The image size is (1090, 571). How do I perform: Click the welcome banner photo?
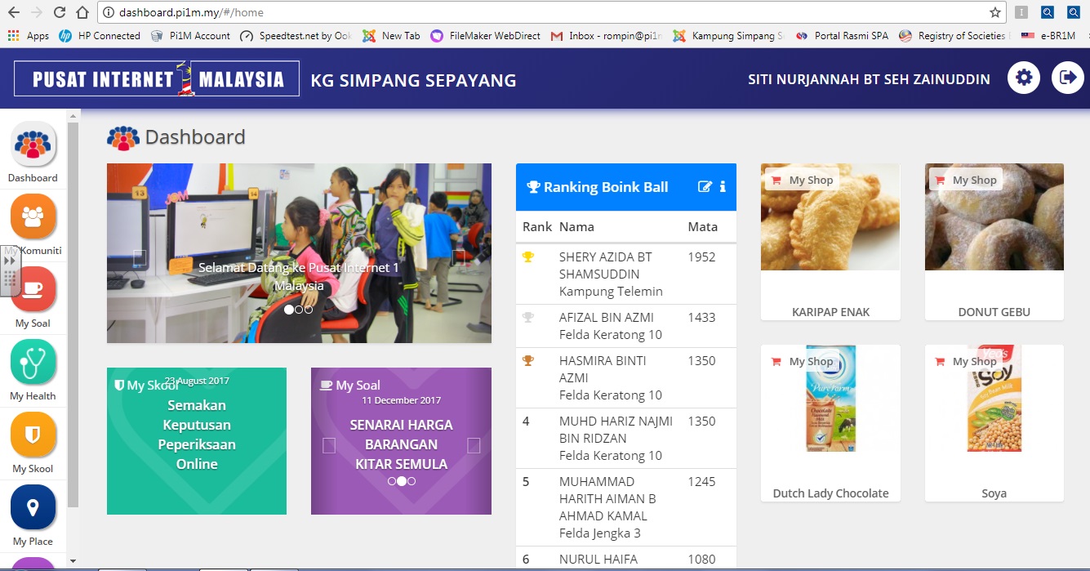point(299,253)
